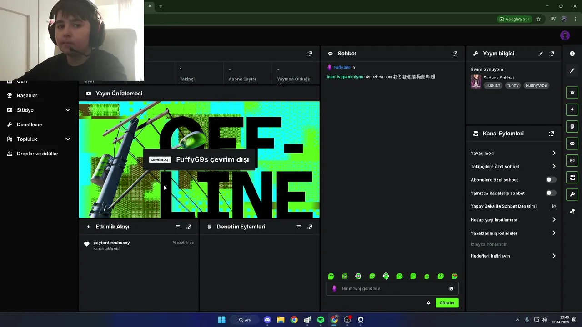Pop out the Kanal Eylemleri panel

pyautogui.click(x=552, y=134)
